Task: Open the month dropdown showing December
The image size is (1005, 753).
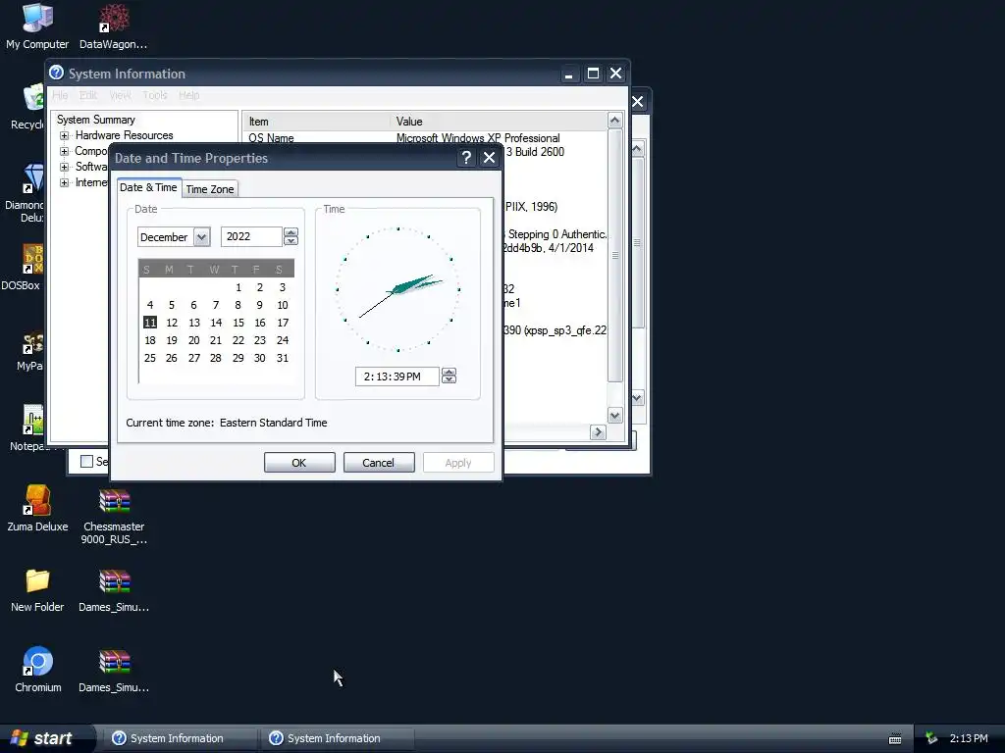Action: [x=201, y=237]
